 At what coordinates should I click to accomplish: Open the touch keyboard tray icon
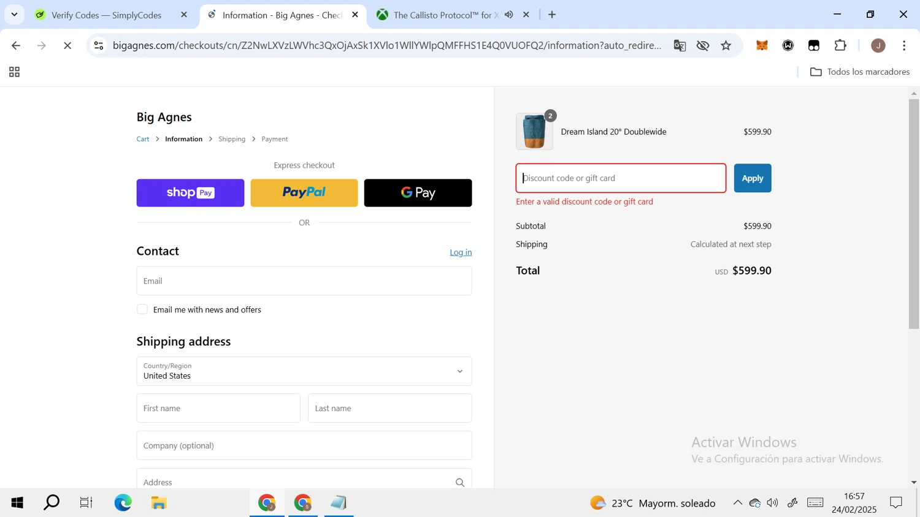[x=815, y=503]
